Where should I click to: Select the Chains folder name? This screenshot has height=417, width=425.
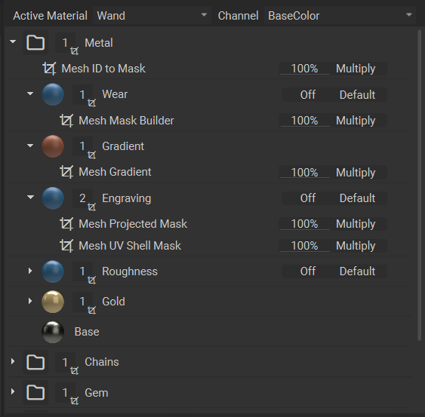click(102, 362)
